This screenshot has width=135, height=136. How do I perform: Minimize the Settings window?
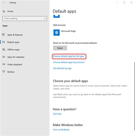coord(117,3)
